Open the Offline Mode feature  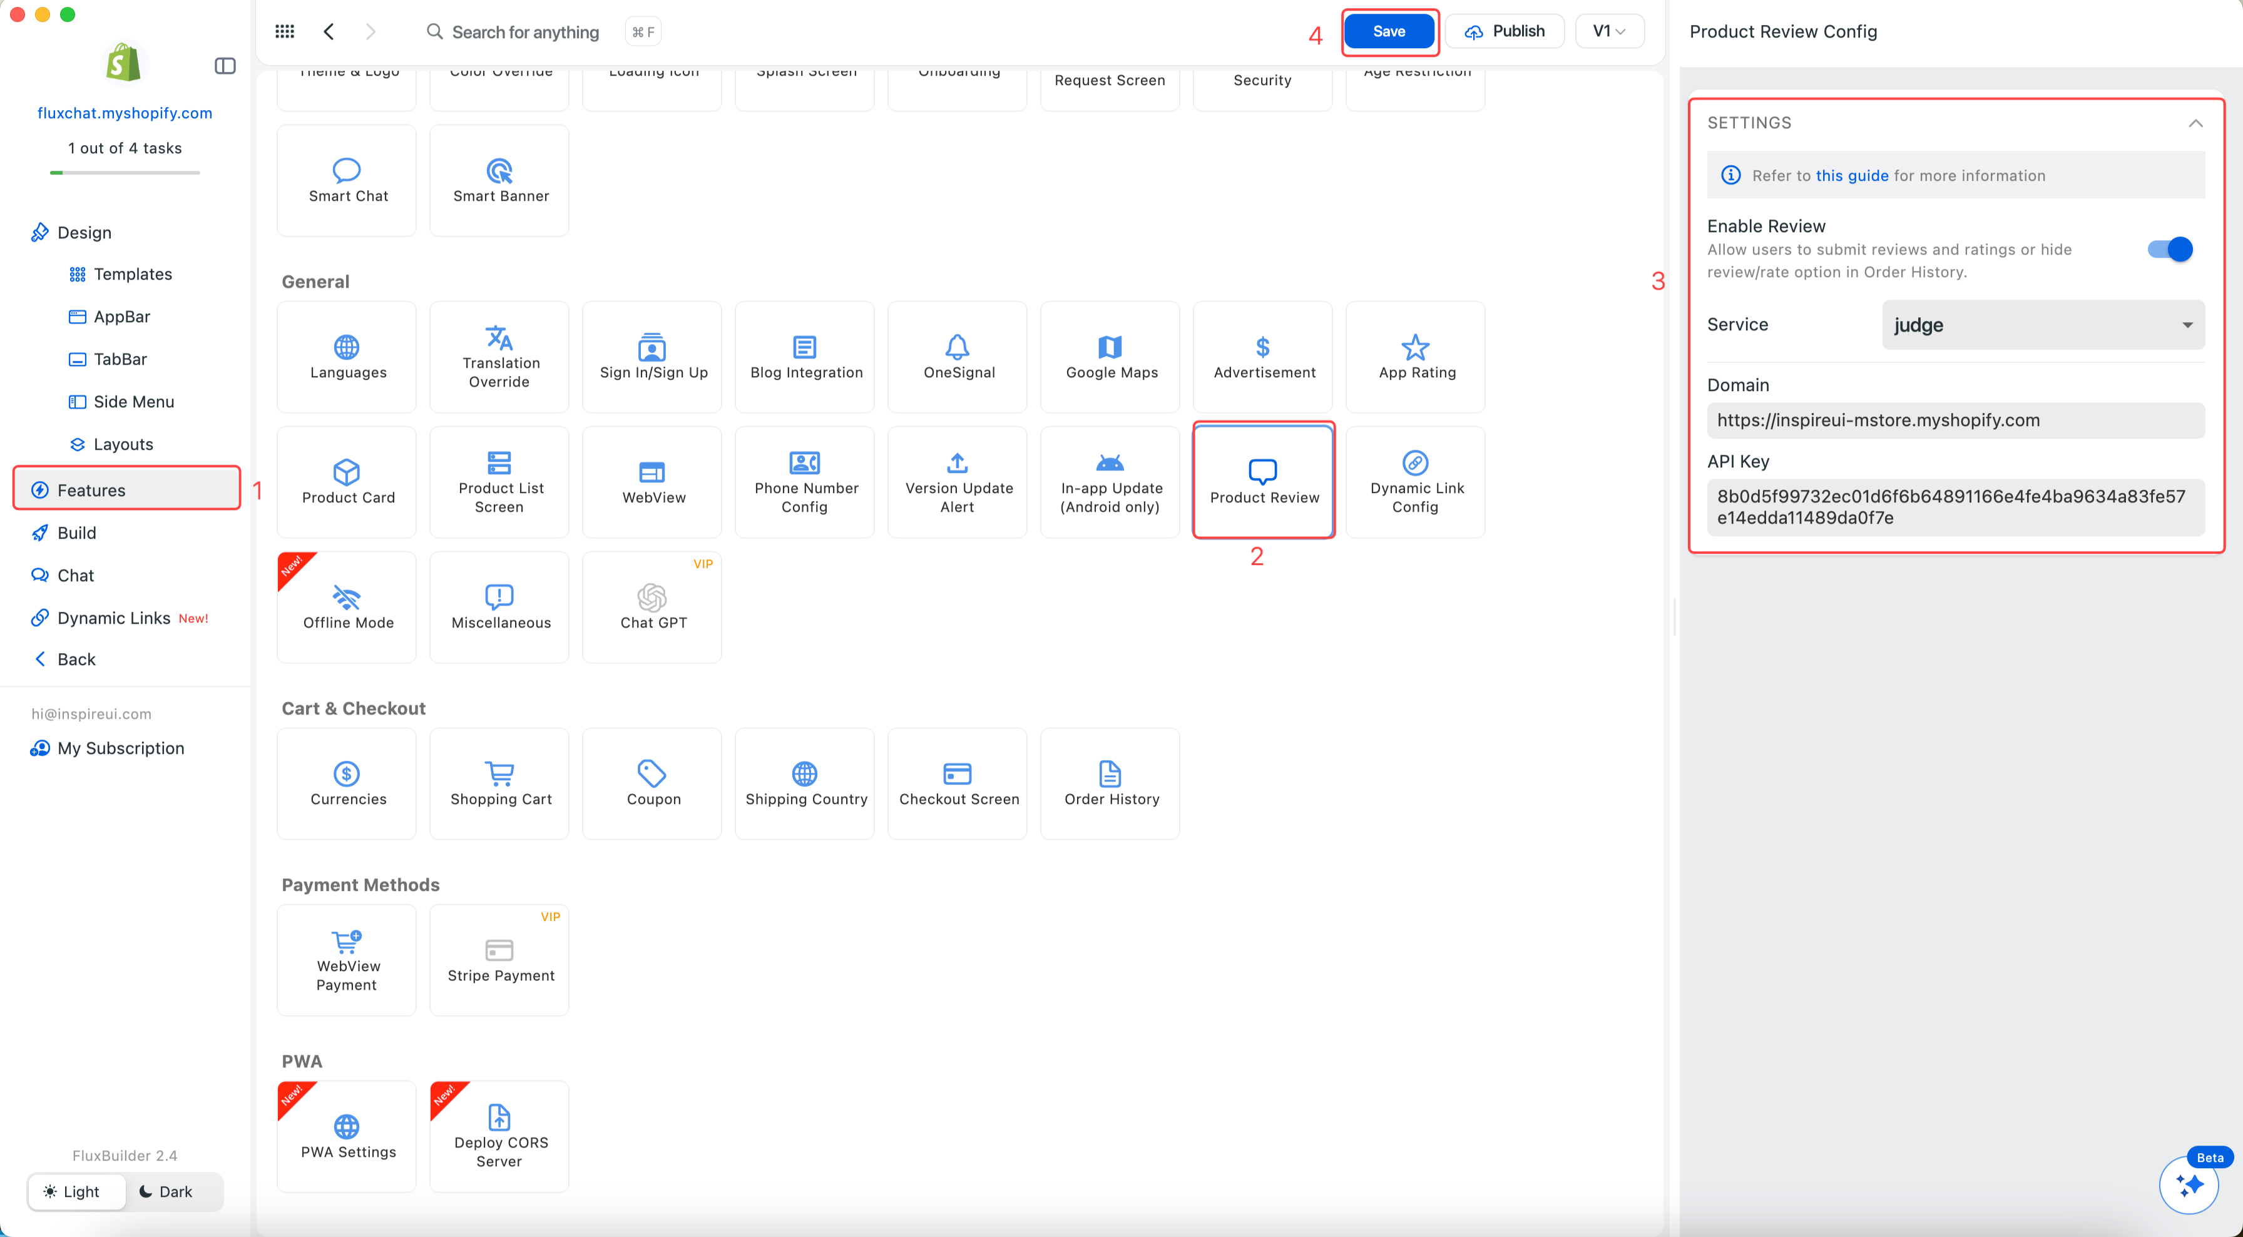347,607
